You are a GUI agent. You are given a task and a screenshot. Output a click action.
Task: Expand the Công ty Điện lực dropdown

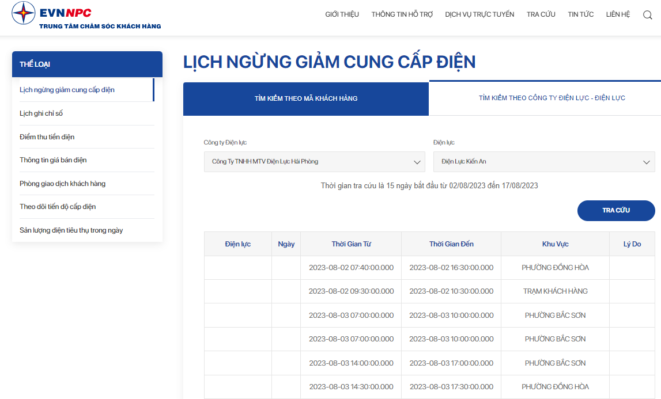[x=315, y=162]
